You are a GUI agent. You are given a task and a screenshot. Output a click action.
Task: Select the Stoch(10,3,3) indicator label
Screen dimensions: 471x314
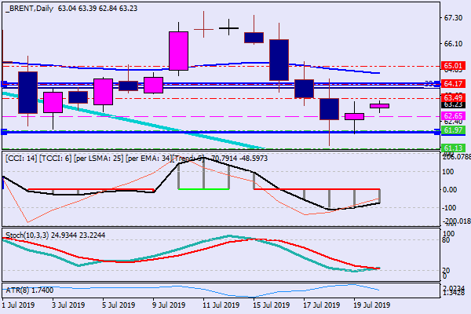[29, 234]
